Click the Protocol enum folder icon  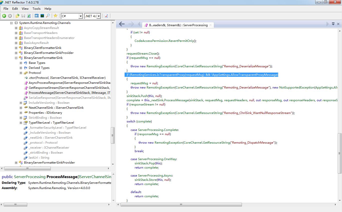coord(26,73)
